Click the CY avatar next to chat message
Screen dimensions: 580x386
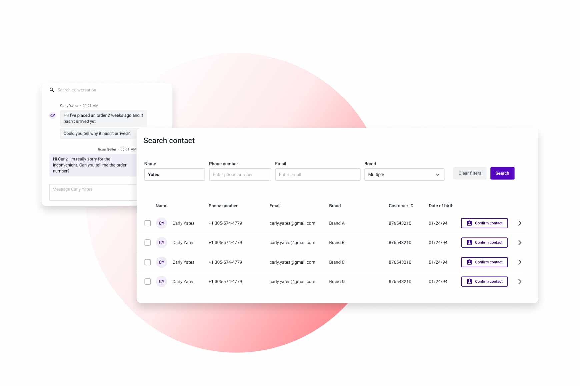point(52,115)
